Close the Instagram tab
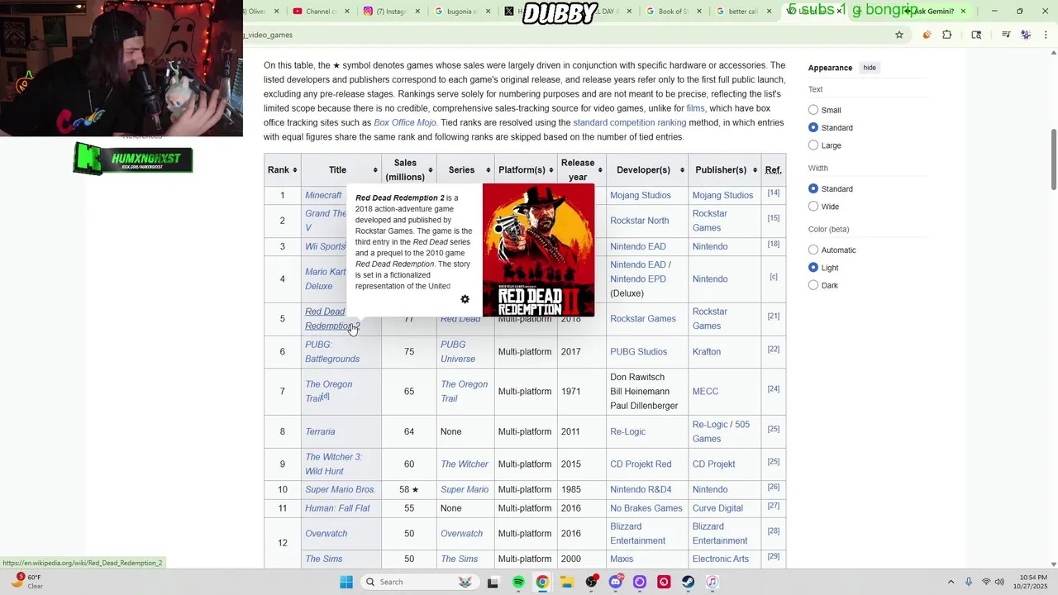The image size is (1058, 595). [418, 12]
